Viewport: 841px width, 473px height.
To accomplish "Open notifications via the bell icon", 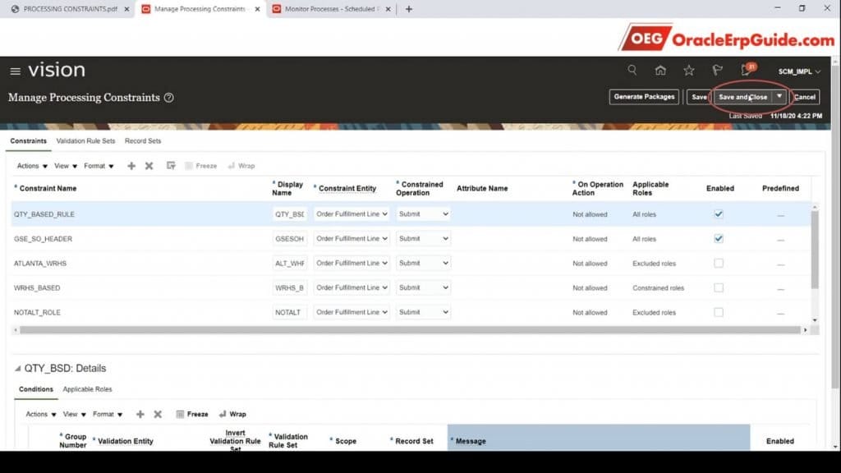I will [x=746, y=71].
